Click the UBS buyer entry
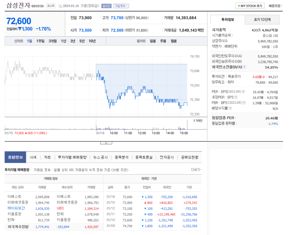The width and height of the screenshot is (290, 235). tap(60, 208)
